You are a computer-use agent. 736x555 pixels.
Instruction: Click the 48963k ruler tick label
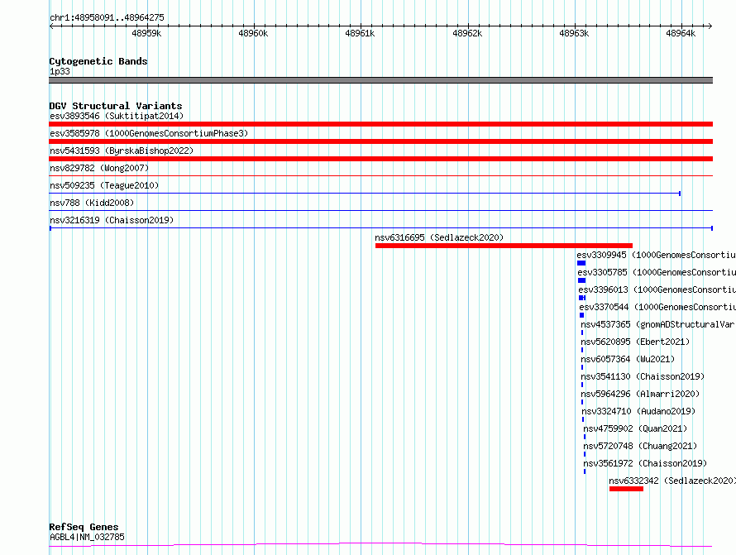coord(574,33)
